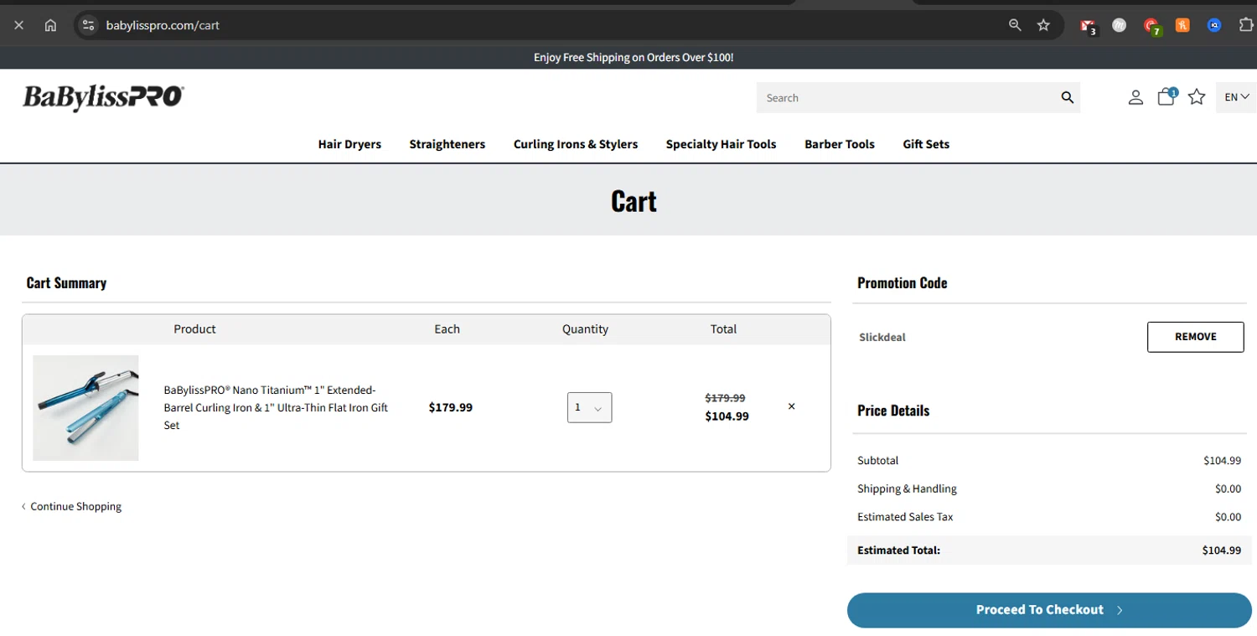
Task: Open the Hair Dryers menu
Action: 349,144
